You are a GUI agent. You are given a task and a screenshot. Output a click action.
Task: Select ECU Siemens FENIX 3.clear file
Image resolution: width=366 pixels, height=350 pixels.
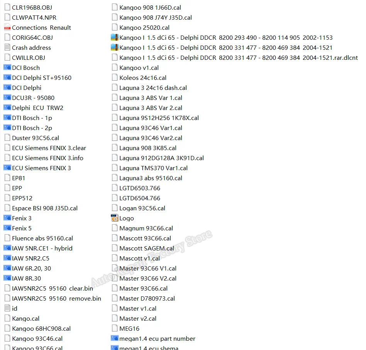click(45, 148)
